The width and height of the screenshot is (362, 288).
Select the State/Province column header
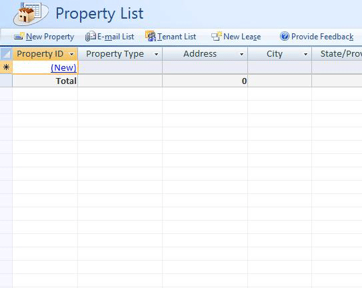click(x=337, y=54)
